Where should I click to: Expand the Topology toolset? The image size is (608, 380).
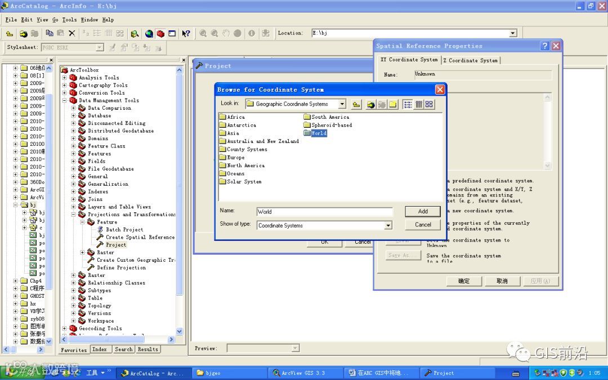(73, 306)
